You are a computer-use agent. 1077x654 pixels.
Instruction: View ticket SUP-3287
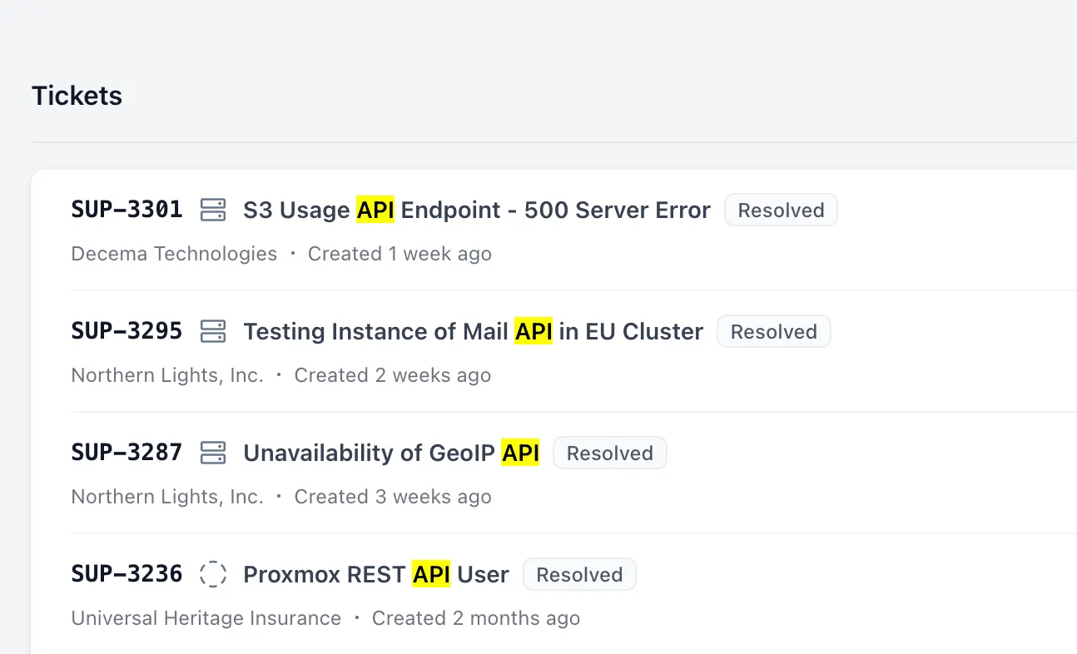[127, 453]
